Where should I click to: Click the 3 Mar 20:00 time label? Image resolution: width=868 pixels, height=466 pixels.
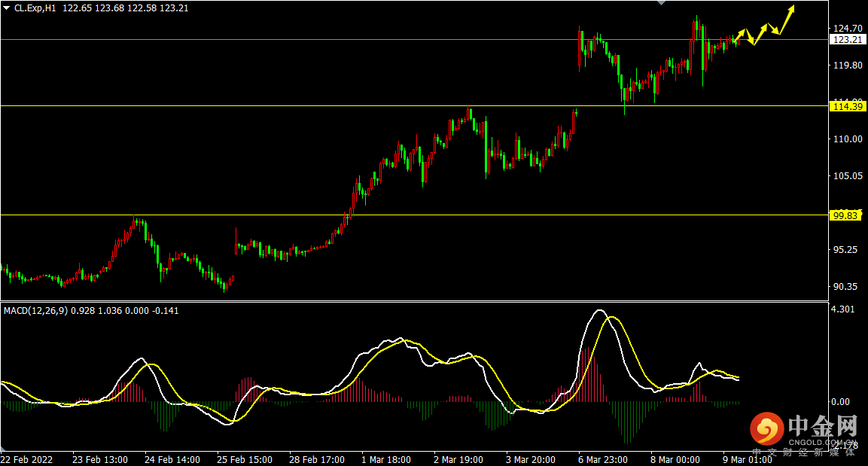point(531,460)
